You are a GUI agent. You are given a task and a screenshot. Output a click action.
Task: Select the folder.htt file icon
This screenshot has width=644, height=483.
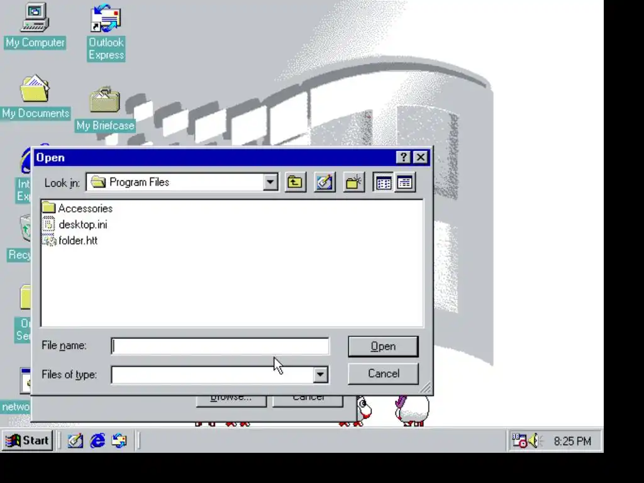point(49,240)
